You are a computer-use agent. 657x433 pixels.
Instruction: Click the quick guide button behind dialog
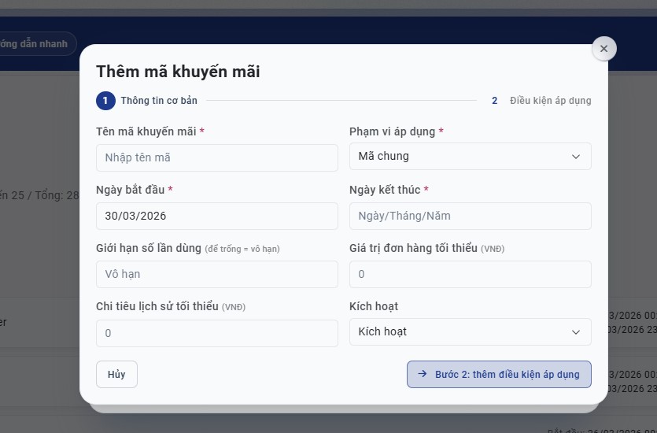point(37,43)
